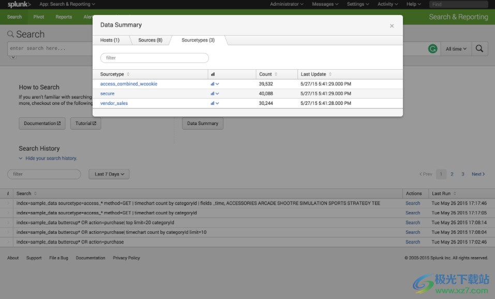Sort search history by Search column
495x299 pixels.
(26, 194)
